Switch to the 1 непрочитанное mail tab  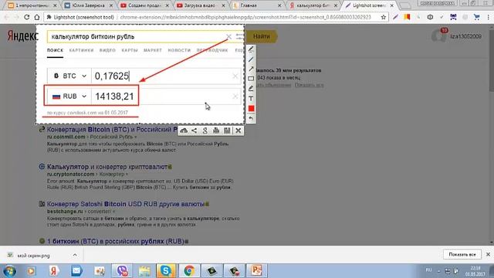[x=32, y=5]
